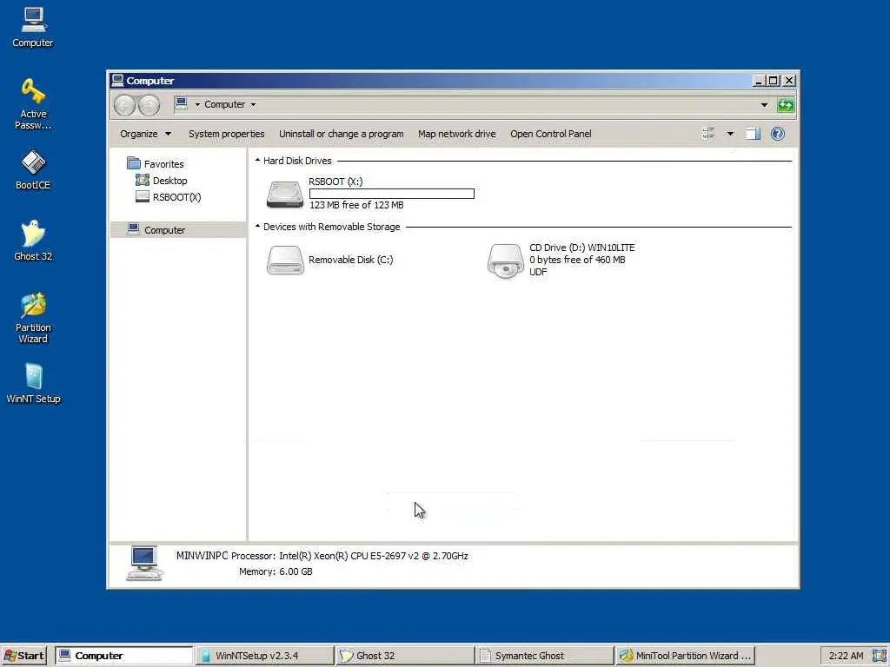Image resolution: width=890 pixels, height=667 pixels.
Task: Click the MINWINPC computer details icon
Action: [144, 563]
